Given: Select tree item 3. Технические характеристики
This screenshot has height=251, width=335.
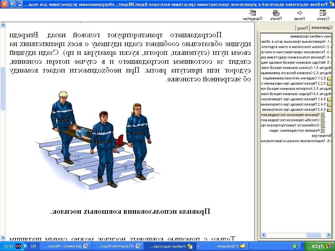Looking at the screenshot, I should pos(296,52).
